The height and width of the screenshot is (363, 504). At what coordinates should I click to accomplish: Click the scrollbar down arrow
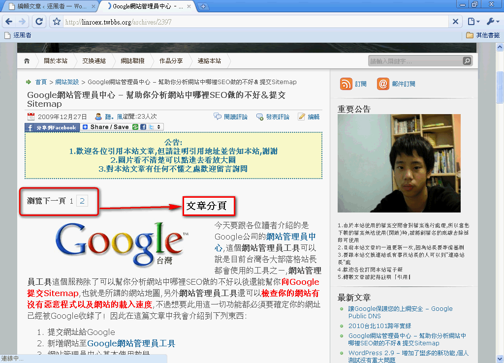500,358
